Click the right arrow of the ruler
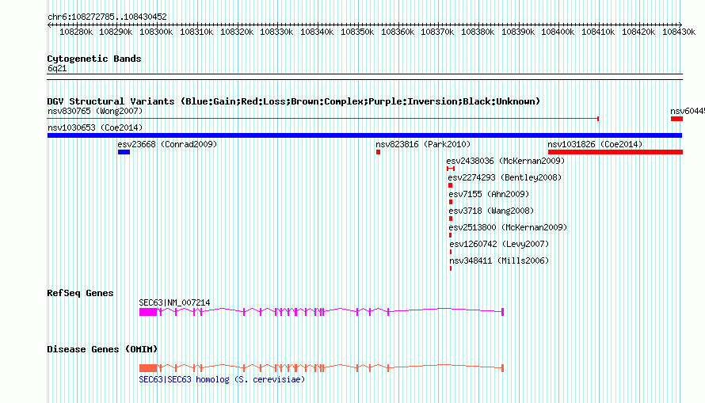Image resolution: width=705 pixels, height=403 pixels. point(680,25)
